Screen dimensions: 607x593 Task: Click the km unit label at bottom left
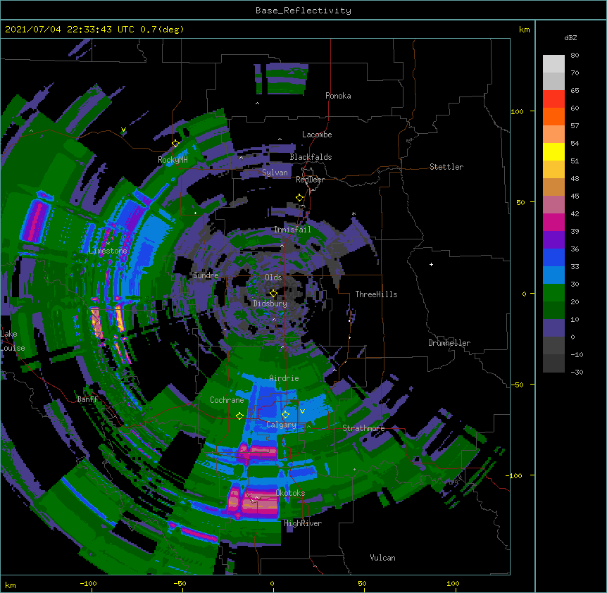(x=11, y=585)
